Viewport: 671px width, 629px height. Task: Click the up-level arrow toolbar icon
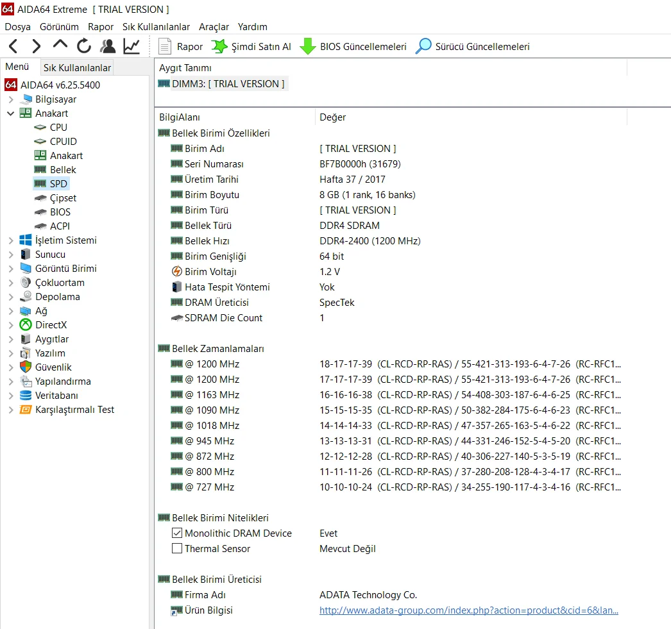click(x=60, y=44)
